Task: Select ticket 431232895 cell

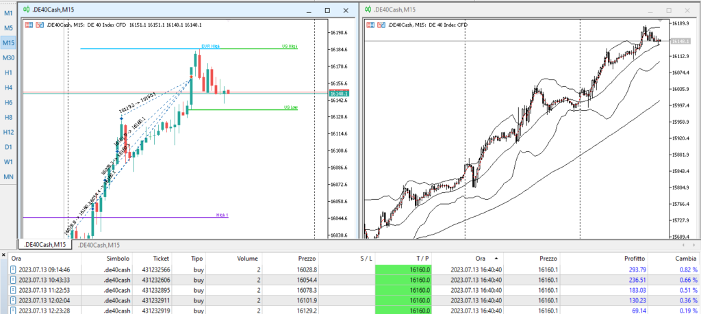Action: pyautogui.click(x=155, y=290)
